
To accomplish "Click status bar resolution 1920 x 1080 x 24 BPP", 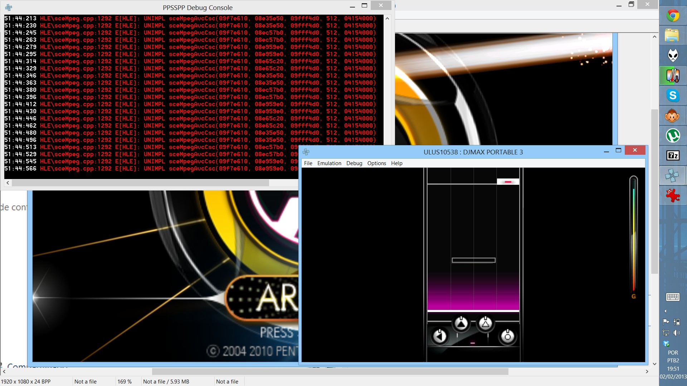I will [x=26, y=381].
